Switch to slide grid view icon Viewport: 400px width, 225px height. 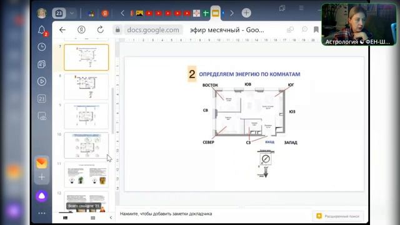tap(93, 217)
